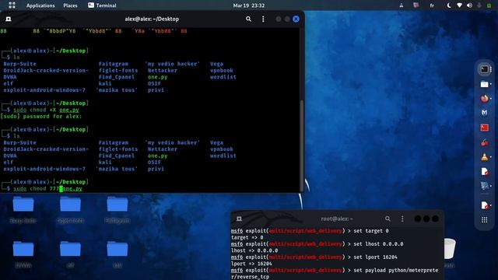Click one.py in the chmod +X command

click(x=69, y=110)
